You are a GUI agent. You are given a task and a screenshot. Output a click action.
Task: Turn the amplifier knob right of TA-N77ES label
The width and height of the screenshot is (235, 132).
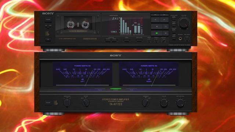click(146, 103)
